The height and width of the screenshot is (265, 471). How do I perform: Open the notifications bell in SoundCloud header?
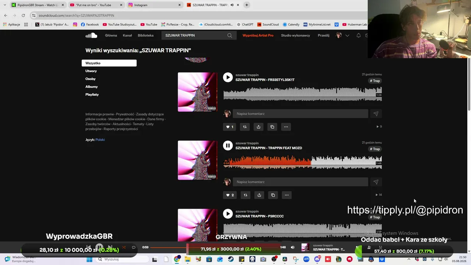coord(358,35)
